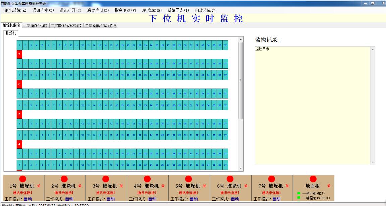Click the green 一楼副柜(SCP101) indicator
Viewport: 386px width, 206px height.
tap(298, 197)
